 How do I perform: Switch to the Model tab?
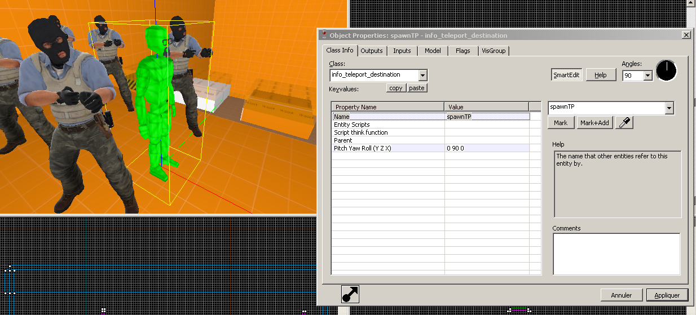(x=433, y=51)
